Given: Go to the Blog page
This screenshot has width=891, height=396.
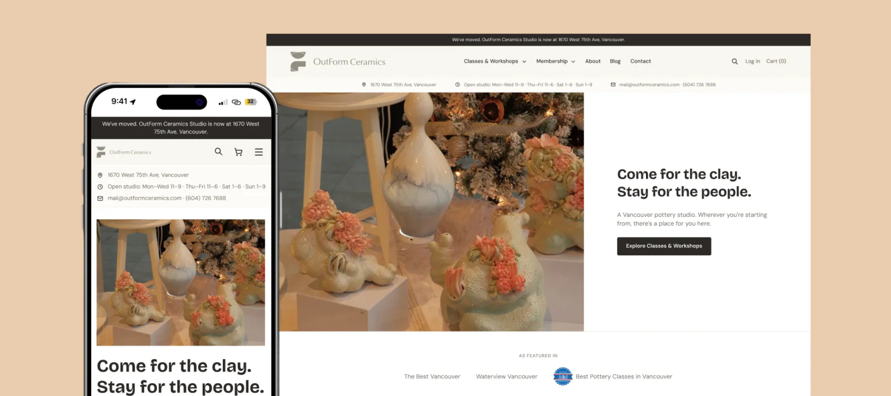Looking at the screenshot, I should coord(615,61).
